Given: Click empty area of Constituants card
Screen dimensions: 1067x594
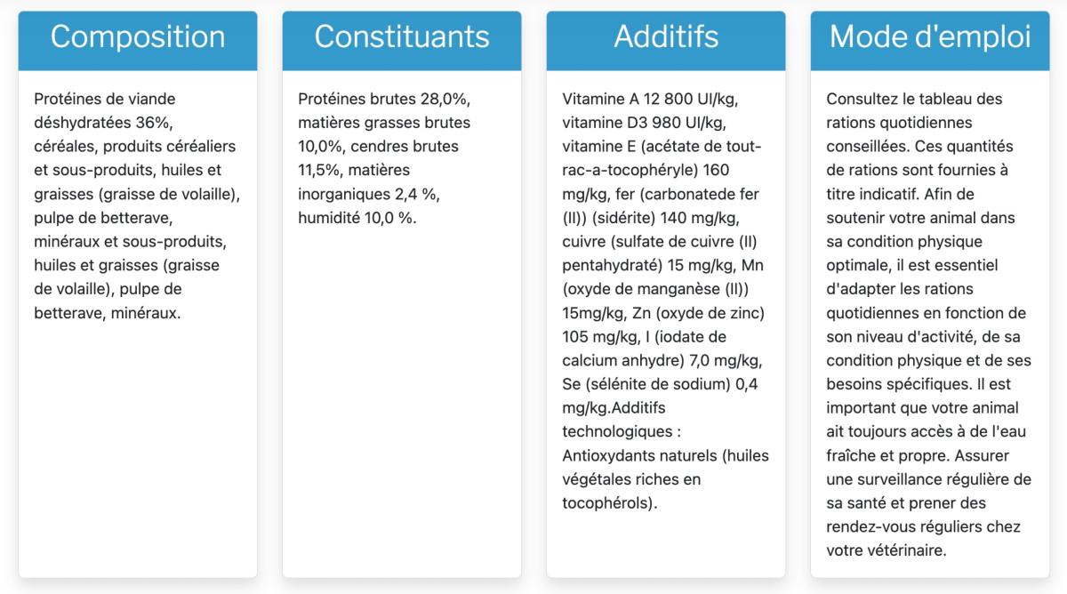Looking at the screenshot, I should 402,400.
